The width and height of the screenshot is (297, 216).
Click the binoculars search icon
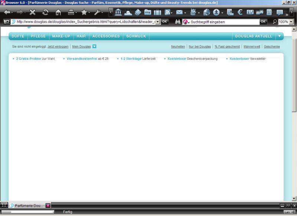[178, 22]
